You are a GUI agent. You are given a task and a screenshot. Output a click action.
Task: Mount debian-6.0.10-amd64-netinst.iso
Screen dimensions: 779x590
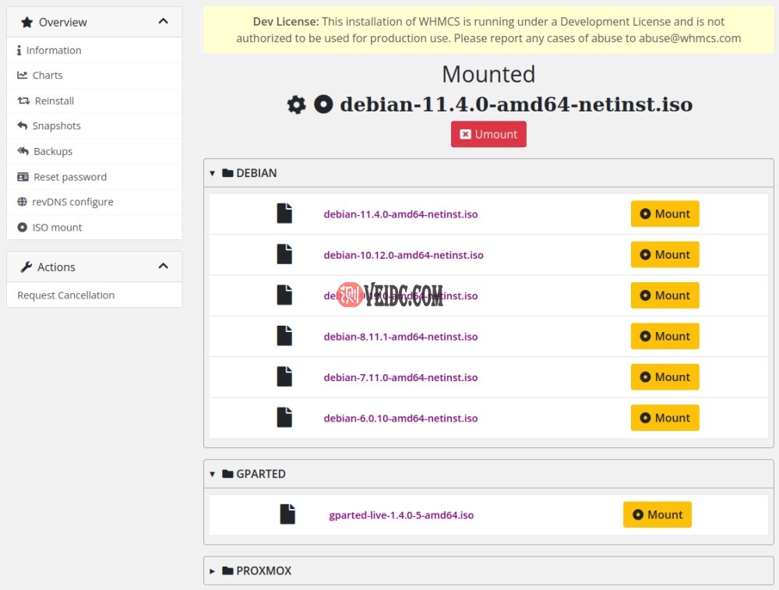(664, 418)
